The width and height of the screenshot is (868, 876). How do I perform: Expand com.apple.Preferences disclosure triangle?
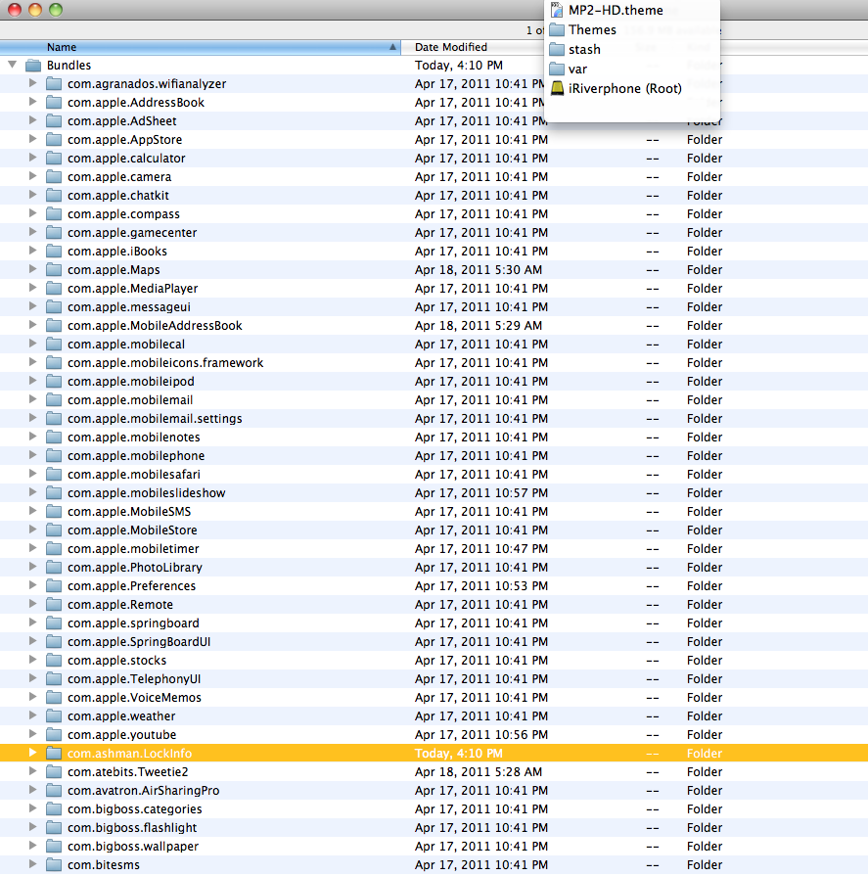[33, 585]
